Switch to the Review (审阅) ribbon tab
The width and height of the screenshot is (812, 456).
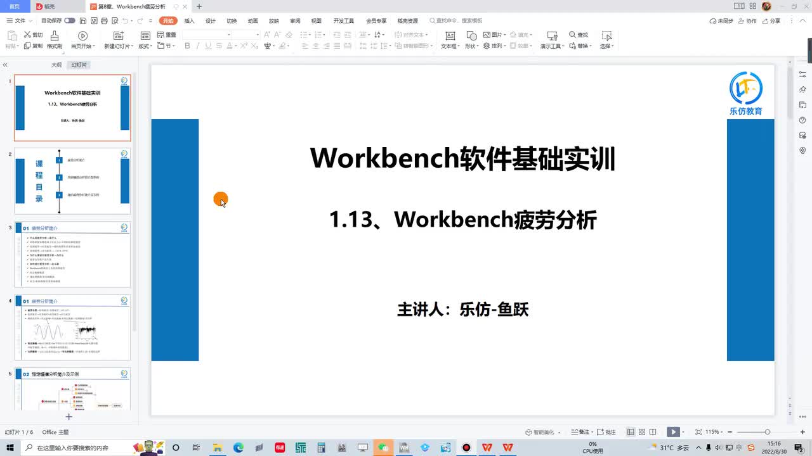tap(295, 21)
